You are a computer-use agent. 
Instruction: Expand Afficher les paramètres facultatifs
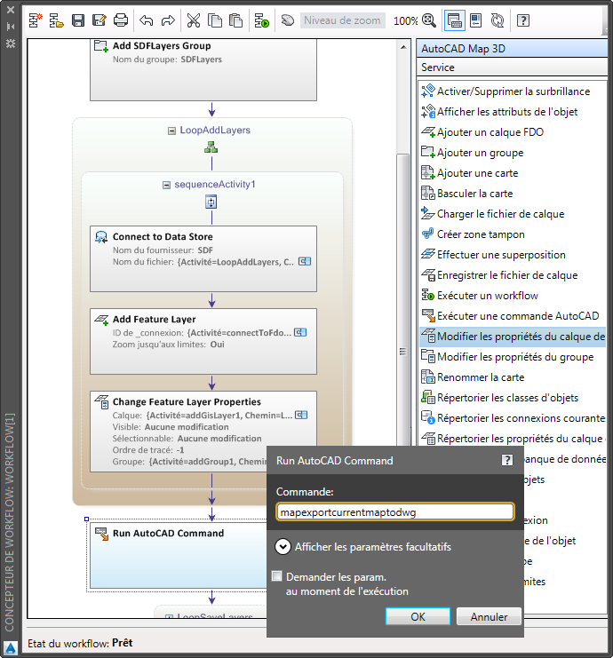(x=283, y=547)
